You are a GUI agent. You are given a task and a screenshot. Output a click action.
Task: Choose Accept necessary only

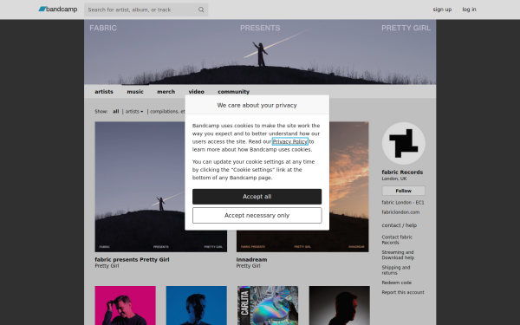point(257,216)
